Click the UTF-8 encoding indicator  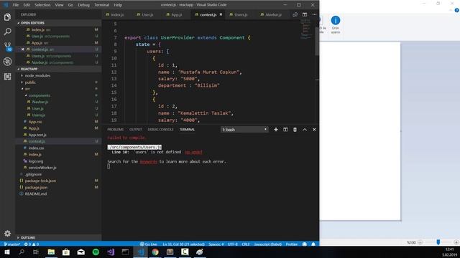coord(233,244)
